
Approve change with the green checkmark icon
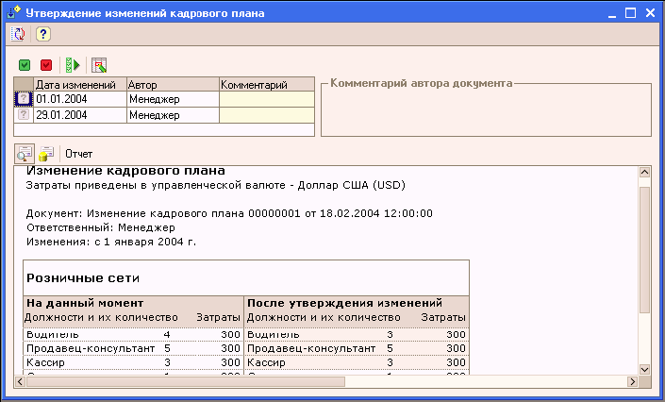point(25,65)
